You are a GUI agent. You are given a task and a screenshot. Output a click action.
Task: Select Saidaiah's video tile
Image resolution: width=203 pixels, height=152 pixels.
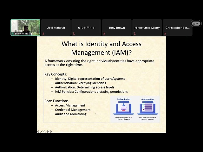tap(25, 28)
